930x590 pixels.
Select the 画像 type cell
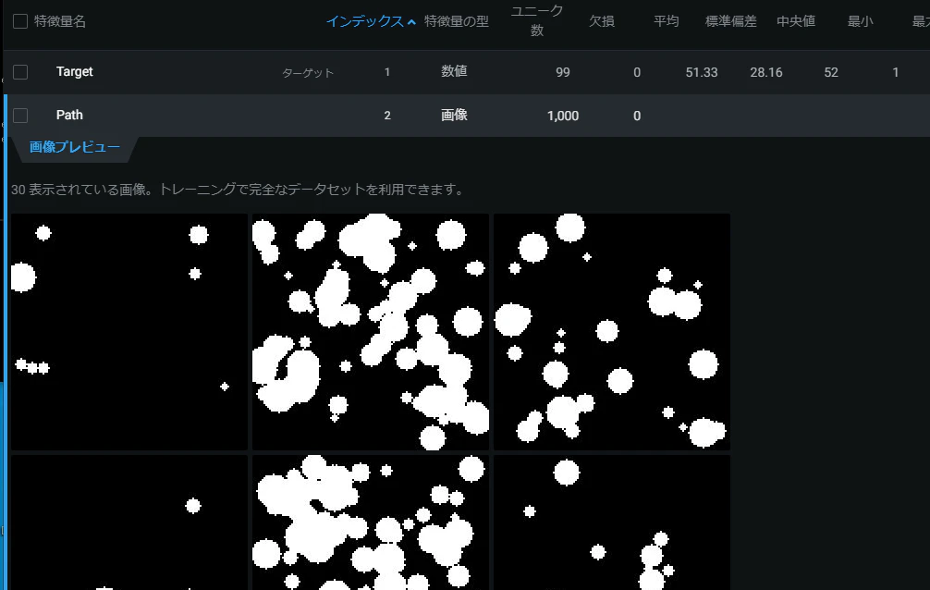(454, 116)
